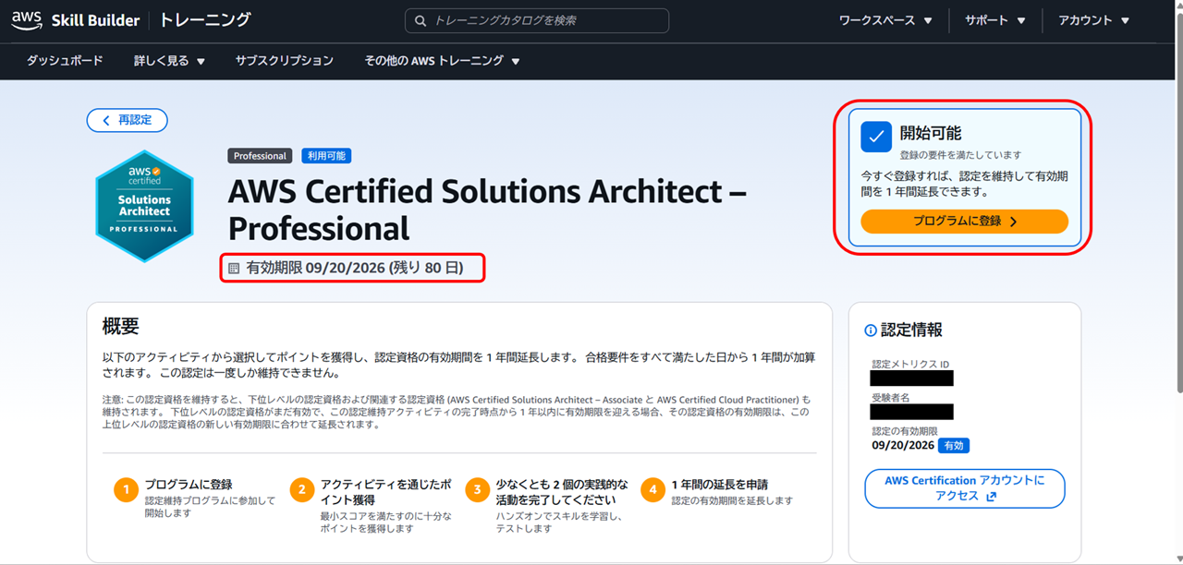1183x565 pixels.
Task: Click the Solutions Architect Professional badge
Action: 144,206
